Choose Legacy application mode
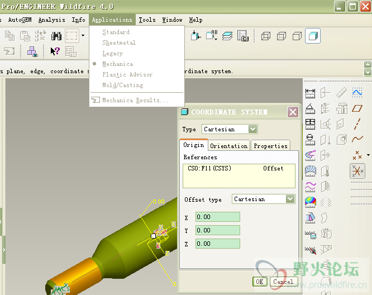 [113, 54]
